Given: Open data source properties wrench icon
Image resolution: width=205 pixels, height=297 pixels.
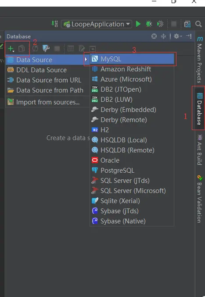Looking at the screenshot, I should tap(46, 48).
